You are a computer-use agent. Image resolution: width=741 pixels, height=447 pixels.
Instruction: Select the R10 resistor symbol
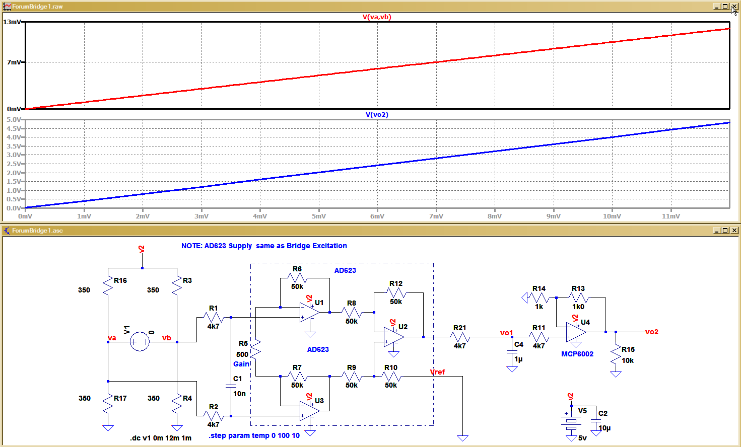(x=391, y=376)
